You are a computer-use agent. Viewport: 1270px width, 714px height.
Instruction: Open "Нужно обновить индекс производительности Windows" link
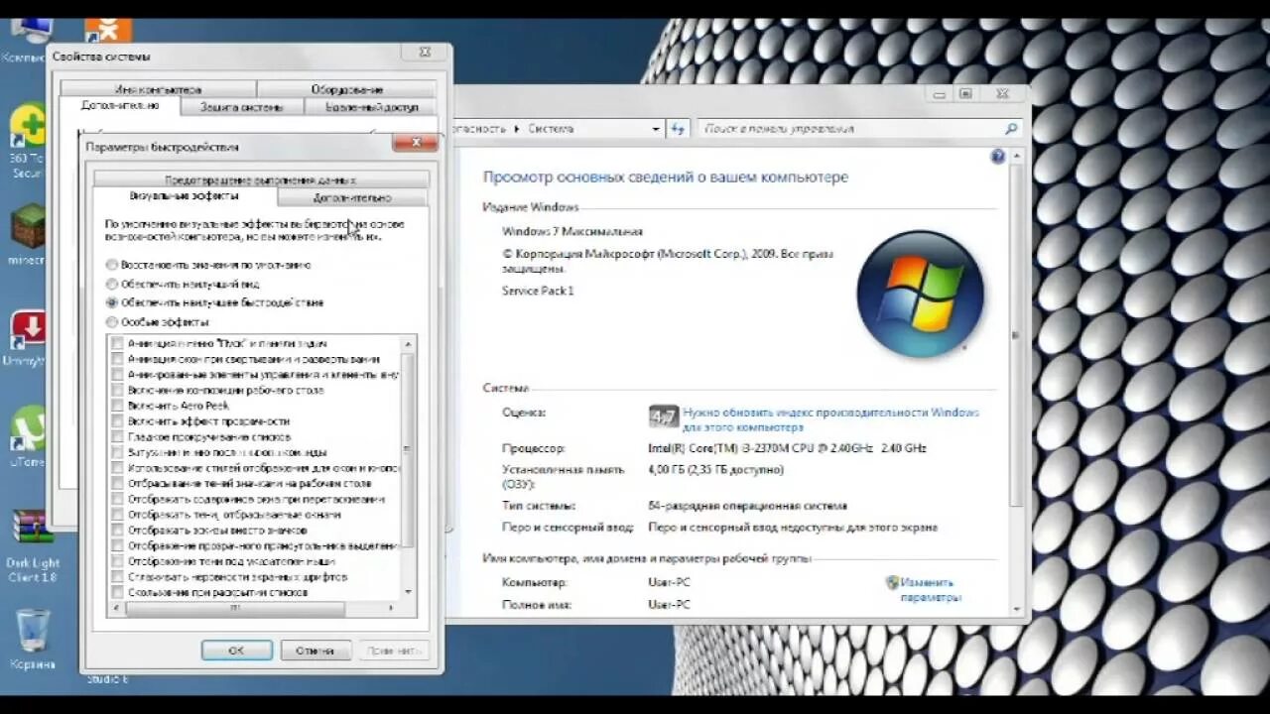click(x=830, y=419)
